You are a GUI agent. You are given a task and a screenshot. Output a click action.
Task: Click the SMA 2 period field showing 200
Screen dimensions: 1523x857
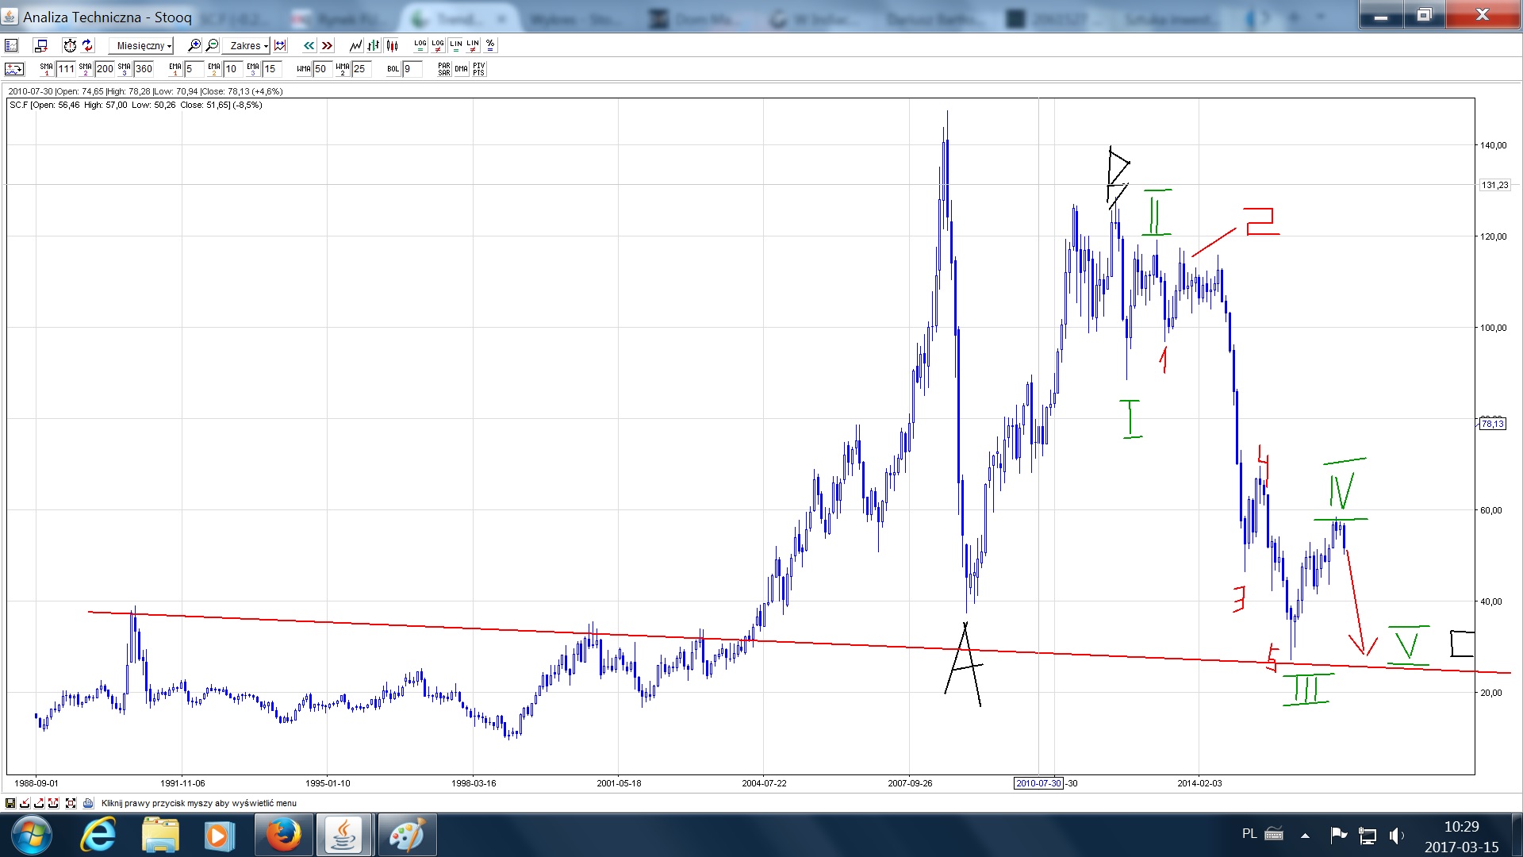coord(105,69)
